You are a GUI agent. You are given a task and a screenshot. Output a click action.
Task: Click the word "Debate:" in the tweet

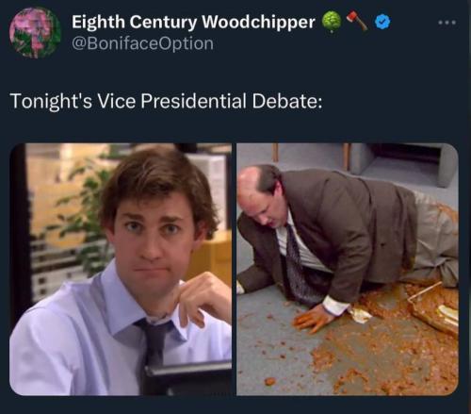(287, 101)
